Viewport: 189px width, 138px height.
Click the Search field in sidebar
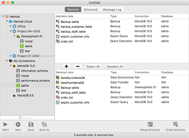(27, 118)
